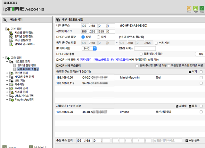Expand NAT/라우터 관리 in sidebar
The image size is (205, 148).
tap(7, 77)
